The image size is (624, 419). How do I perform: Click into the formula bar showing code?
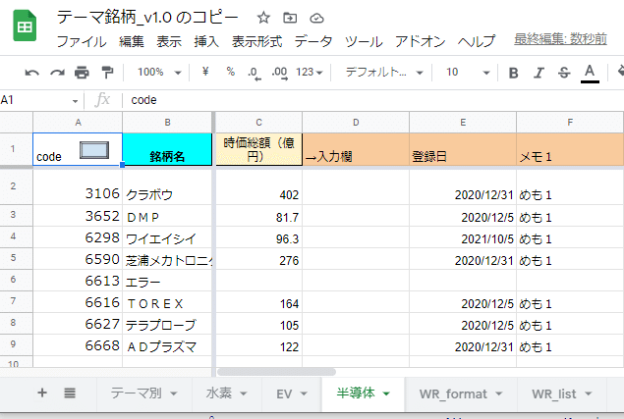(x=374, y=100)
